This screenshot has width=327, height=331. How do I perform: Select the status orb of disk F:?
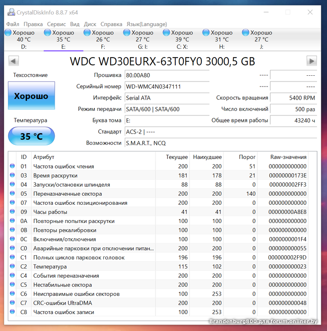(x=87, y=33)
